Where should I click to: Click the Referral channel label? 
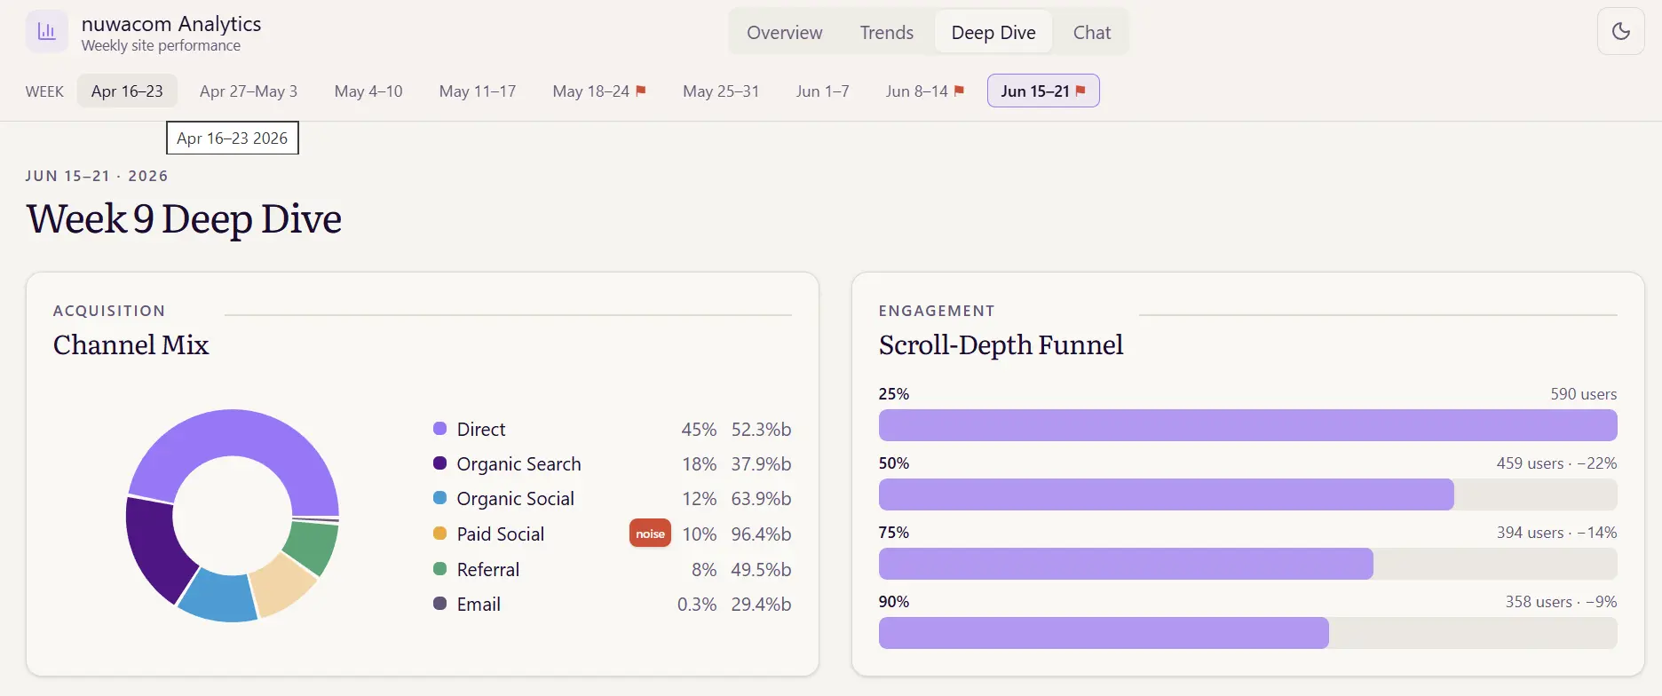[x=487, y=570]
